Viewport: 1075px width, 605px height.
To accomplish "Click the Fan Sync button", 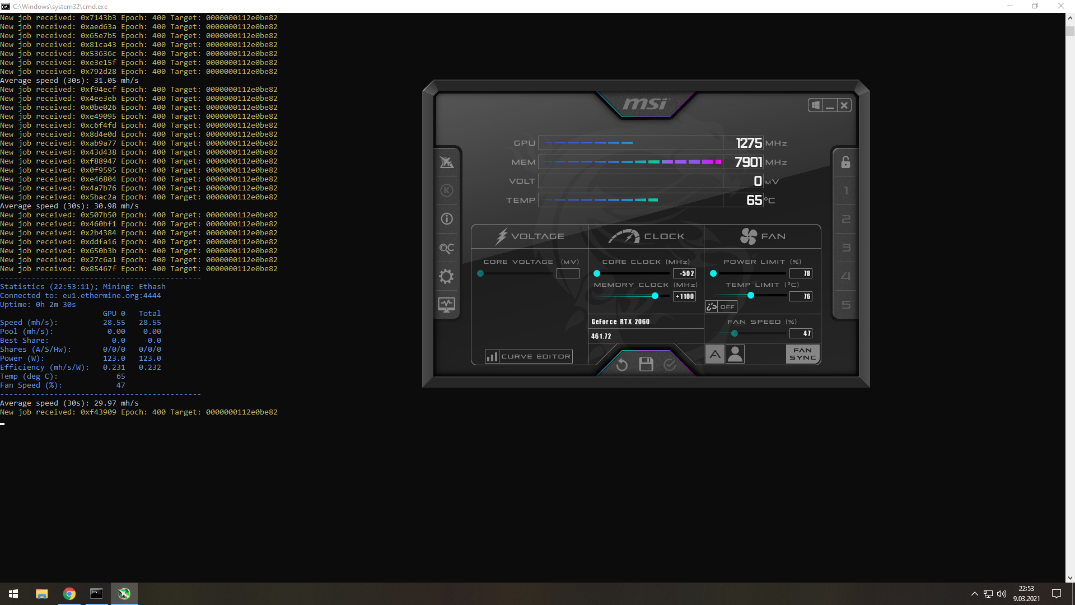I will 802,354.
